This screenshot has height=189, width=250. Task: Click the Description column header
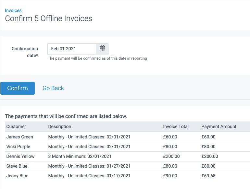click(60, 126)
